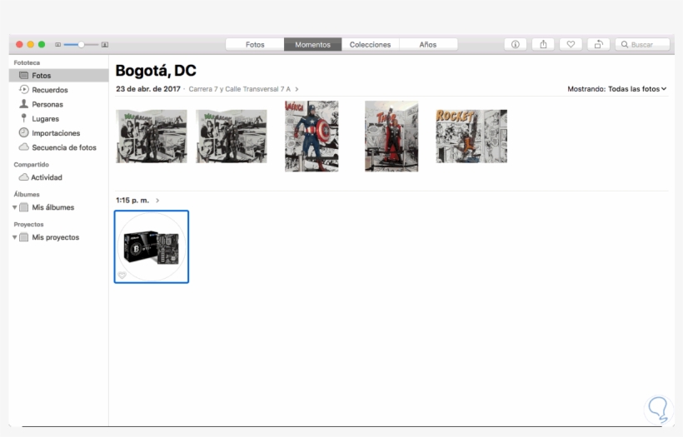683x437 pixels.
Task: Click the green full screen button
Action: [42, 44]
